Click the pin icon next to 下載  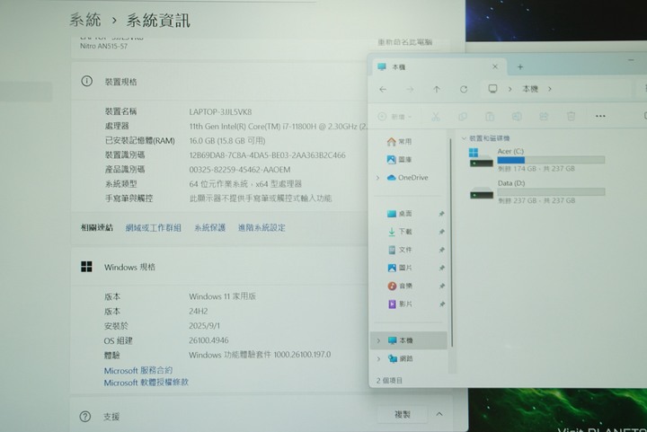tap(441, 232)
